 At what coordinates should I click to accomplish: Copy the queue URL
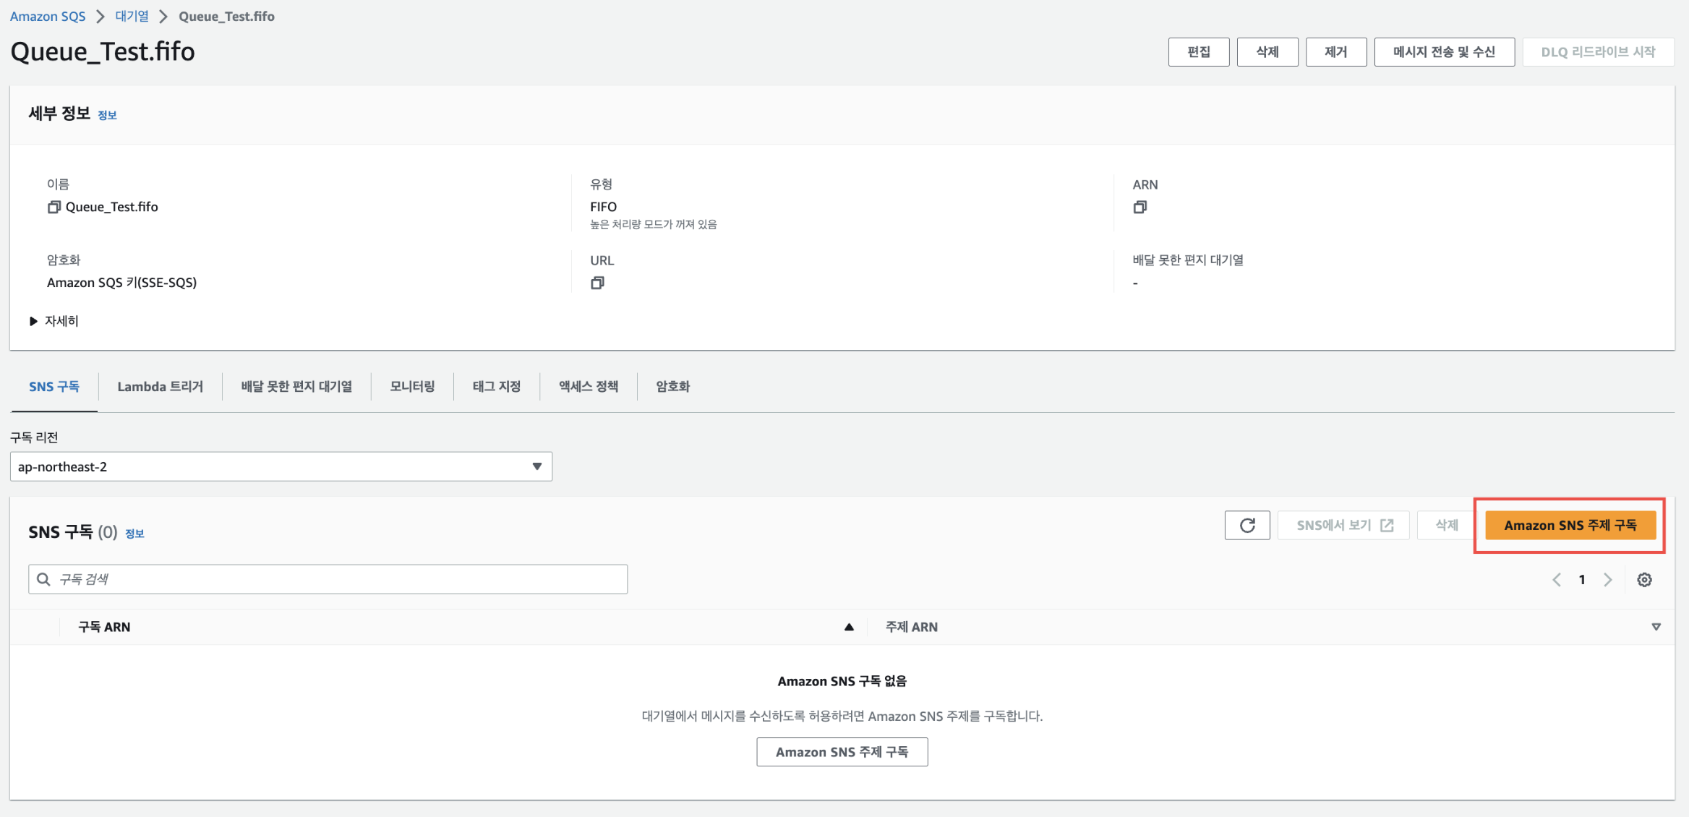[x=597, y=283]
